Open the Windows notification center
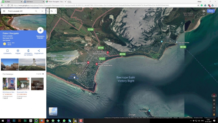 coord(214,121)
